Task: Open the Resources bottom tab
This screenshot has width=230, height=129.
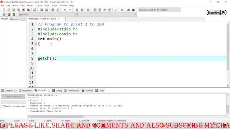Action: (x=26, y=91)
